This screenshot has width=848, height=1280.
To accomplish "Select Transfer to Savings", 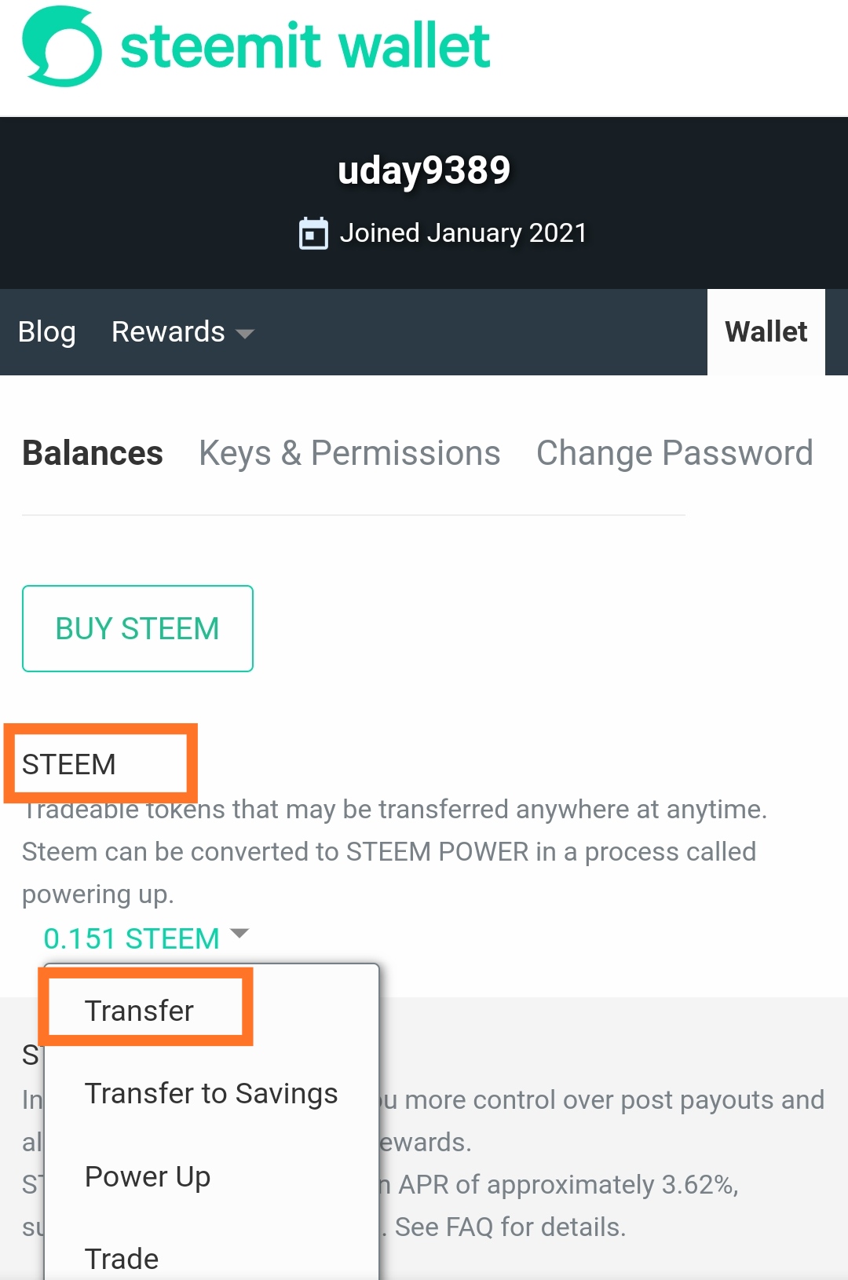I will [211, 1093].
